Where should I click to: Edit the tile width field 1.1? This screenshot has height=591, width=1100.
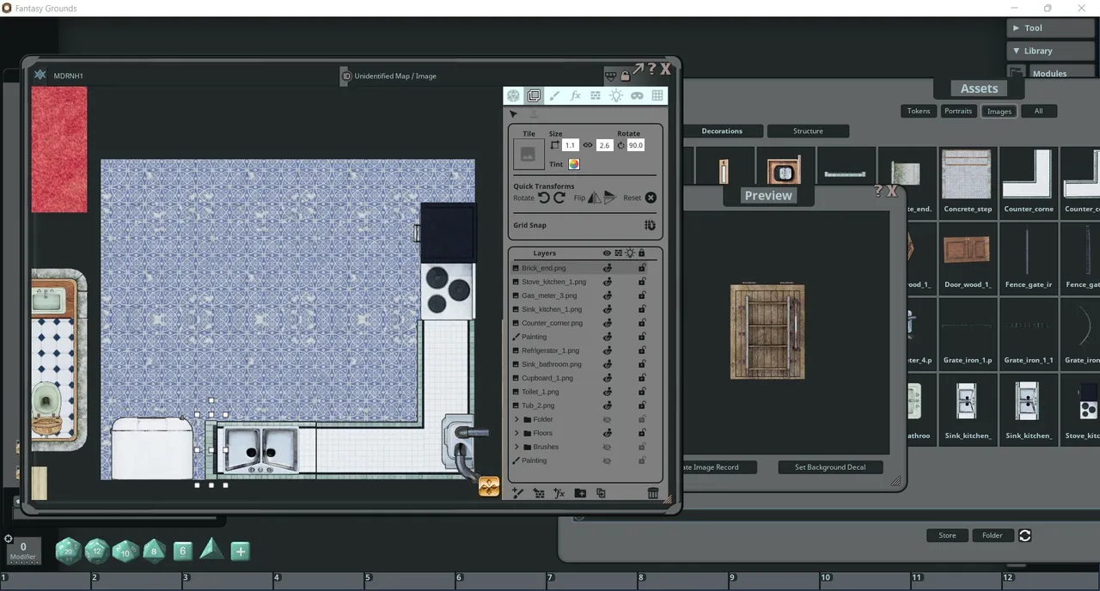570,145
